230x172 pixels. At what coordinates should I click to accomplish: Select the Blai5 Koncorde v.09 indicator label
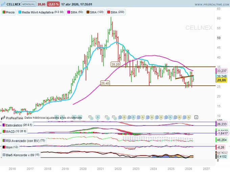pyautogui.click(x=20, y=155)
